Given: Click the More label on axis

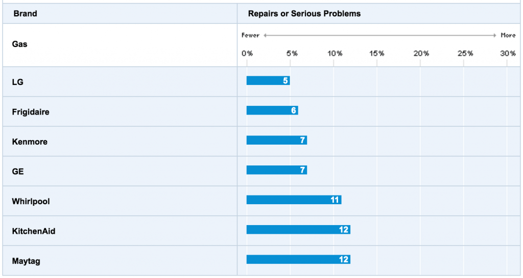Looking at the screenshot, I should [508, 36].
